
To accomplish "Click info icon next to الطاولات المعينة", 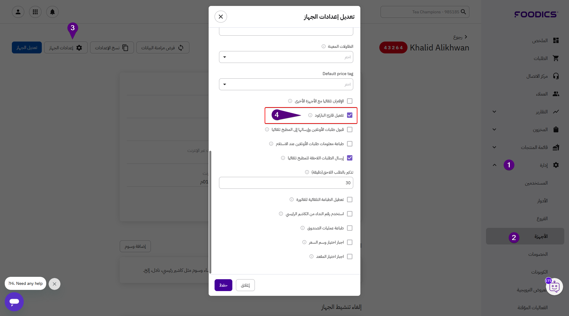I will tap(324, 46).
